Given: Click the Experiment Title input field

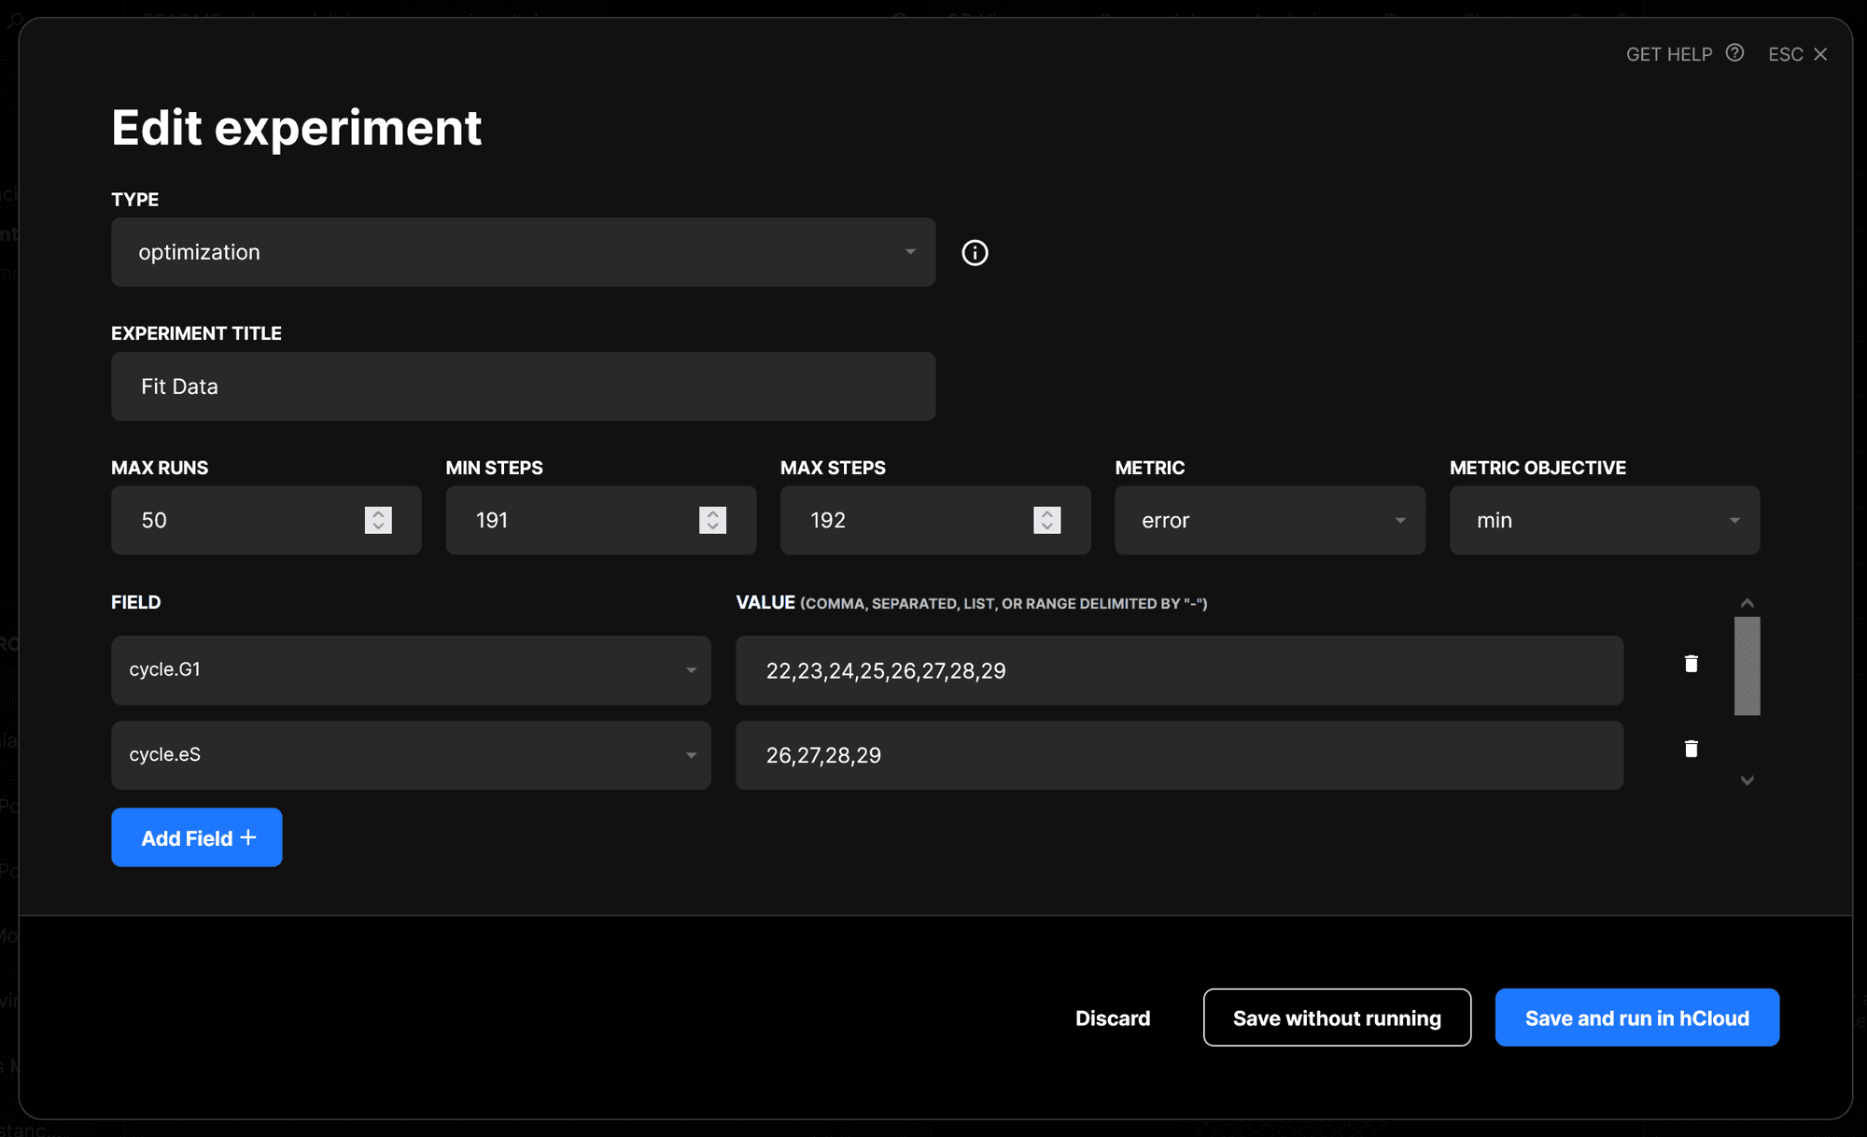Looking at the screenshot, I should 523,386.
